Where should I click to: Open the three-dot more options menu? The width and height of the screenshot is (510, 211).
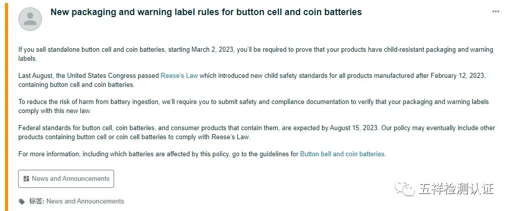pos(496,12)
